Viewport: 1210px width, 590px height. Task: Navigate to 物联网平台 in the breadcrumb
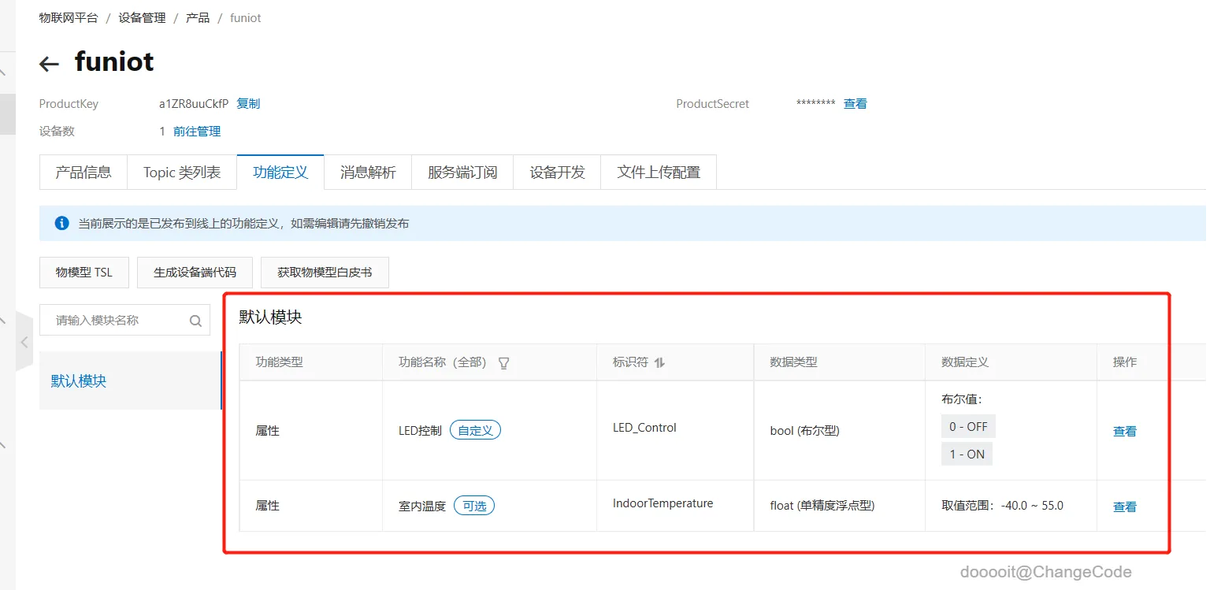[x=69, y=17]
